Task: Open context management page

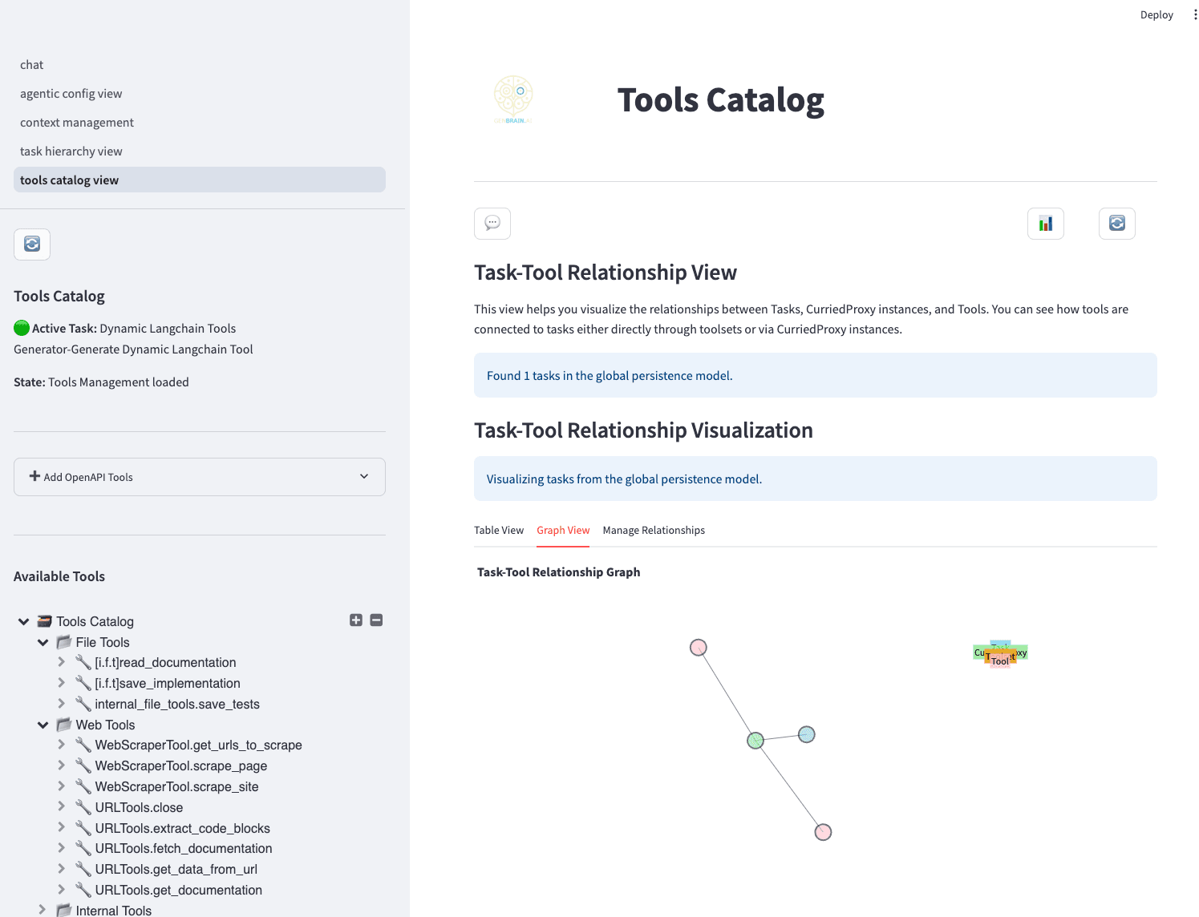Action: (x=200, y=123)
